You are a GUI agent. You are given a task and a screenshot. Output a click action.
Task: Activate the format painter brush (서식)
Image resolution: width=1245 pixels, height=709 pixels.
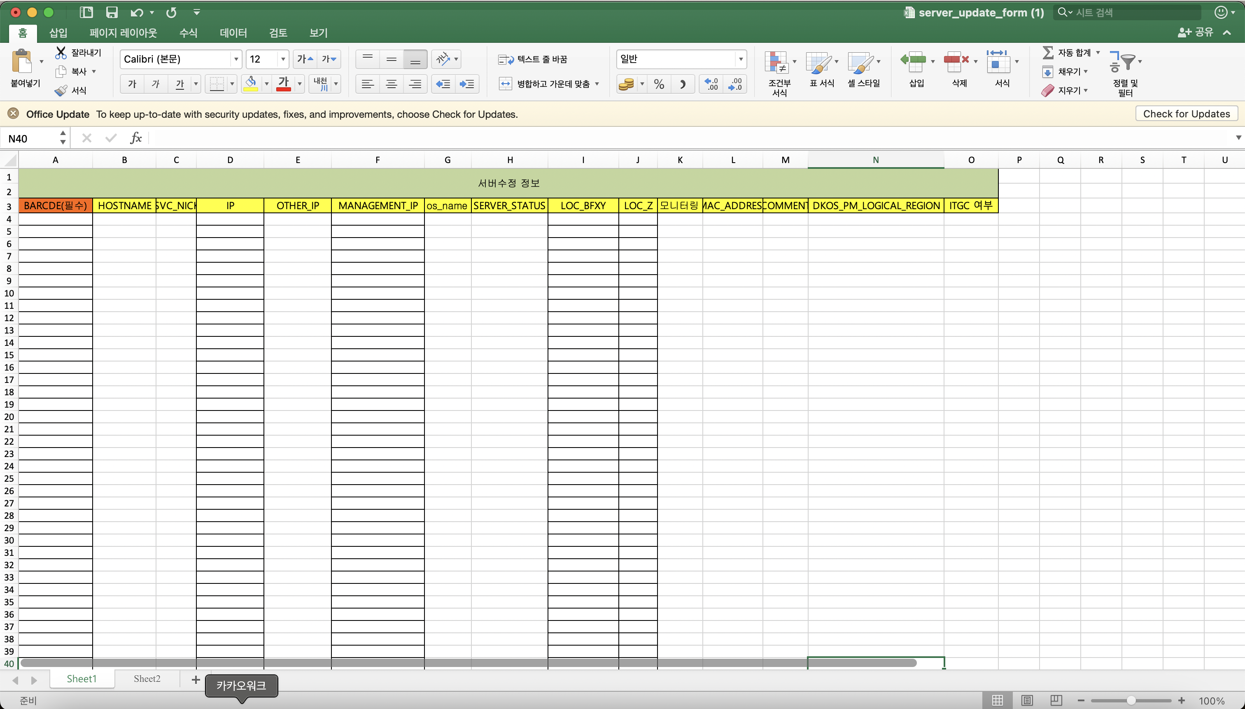pyautogui.click(x=61, y=91)
